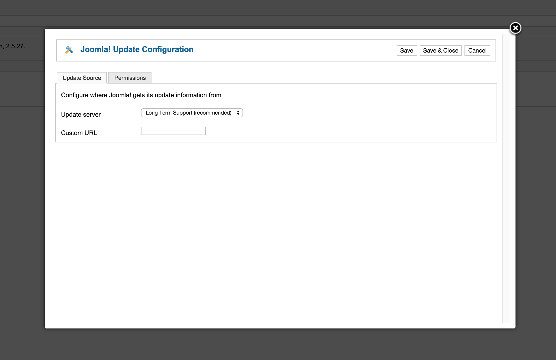Viewport: 556px width, 360px height.
Task: Focus the Custom URL input field
Action: click(173, 131)
